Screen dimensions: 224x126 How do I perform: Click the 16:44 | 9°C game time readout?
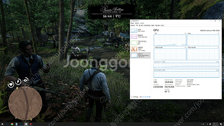112,16
